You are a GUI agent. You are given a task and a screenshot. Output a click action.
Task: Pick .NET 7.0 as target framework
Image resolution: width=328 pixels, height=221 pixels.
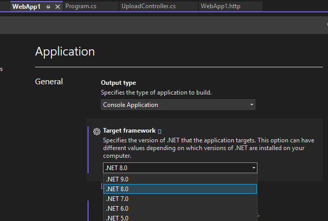[117, 199]
